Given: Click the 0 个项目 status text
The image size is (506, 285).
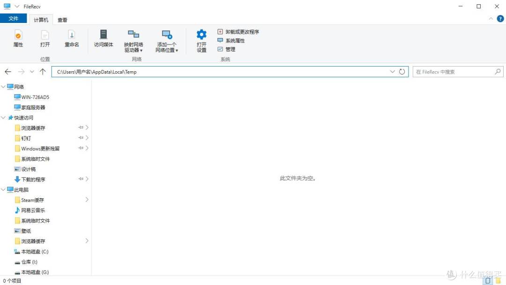Looking at the screenshot, I should [x=12, y=281].
